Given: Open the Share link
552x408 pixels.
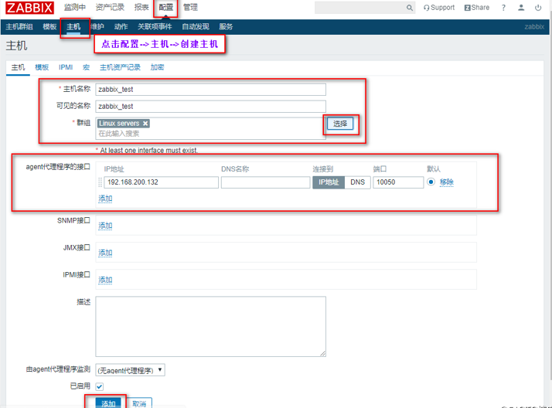Looking at the screenshot, I should (477, 8).
